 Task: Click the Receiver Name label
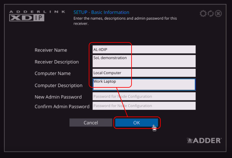pos(51,50)
